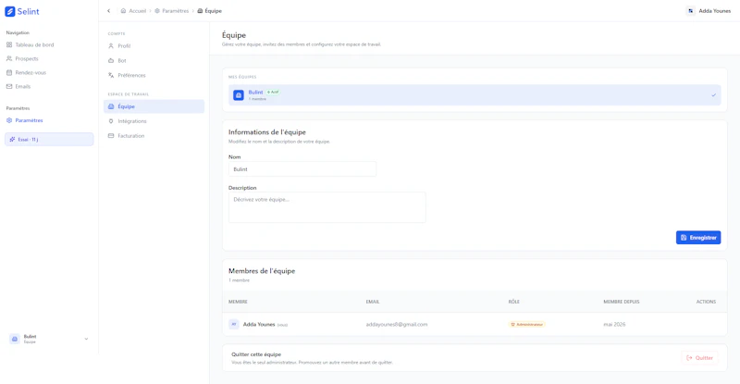Viewport: 740px width, 384px height.
Task: Click the Essai 11 j trial badge
Action: [49, 140]
